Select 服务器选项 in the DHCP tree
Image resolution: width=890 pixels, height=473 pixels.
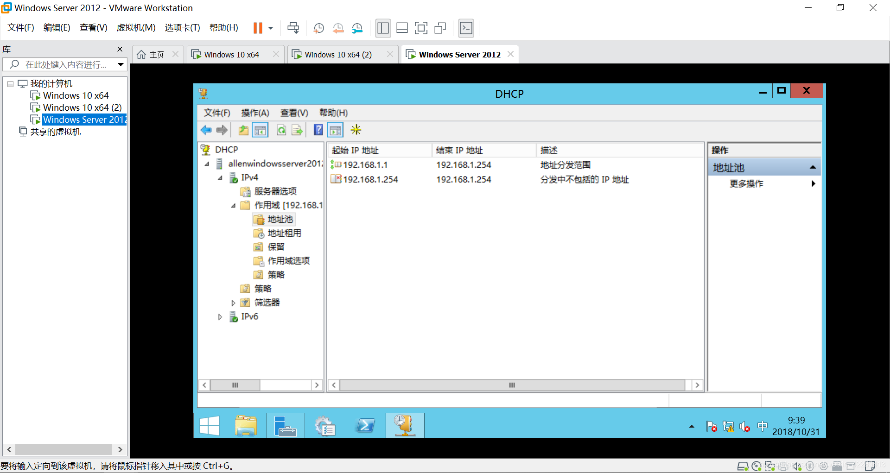275,192
